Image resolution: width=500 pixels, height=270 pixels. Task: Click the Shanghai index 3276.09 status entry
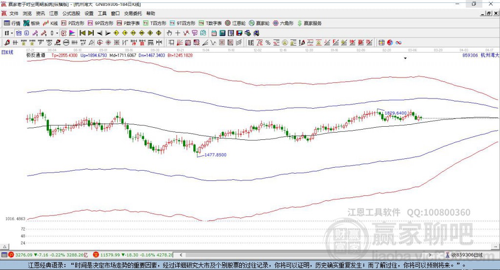48,255
